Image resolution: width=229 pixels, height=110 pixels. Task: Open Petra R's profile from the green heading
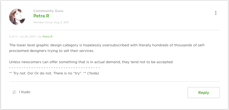41,16
